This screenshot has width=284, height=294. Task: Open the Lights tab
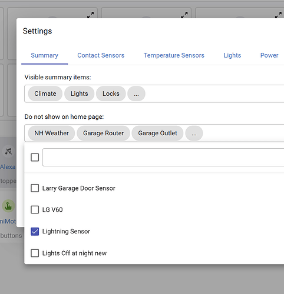tap(232, 55)
